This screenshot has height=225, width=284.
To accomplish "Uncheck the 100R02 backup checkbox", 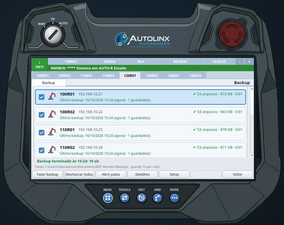I will [42, 115].
